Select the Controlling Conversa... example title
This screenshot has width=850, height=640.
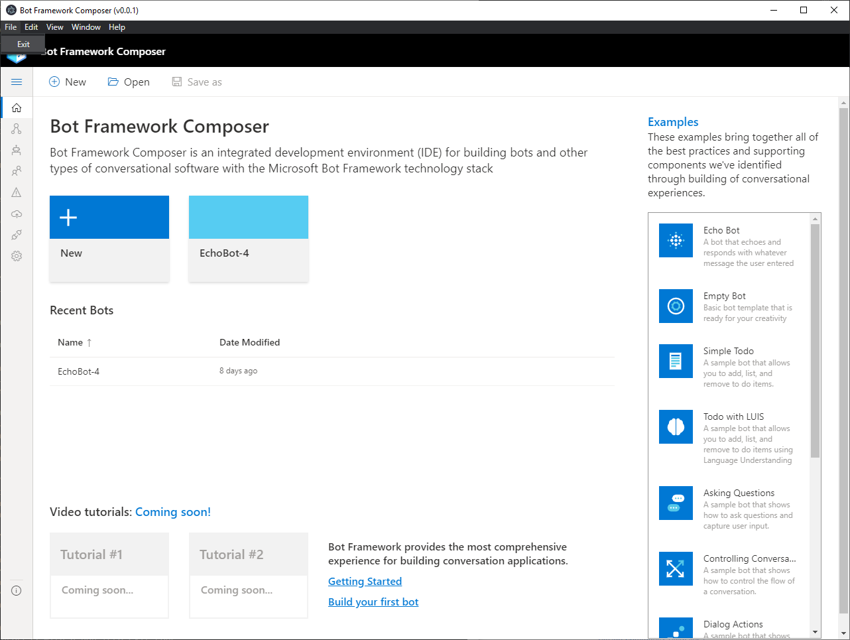749,558
